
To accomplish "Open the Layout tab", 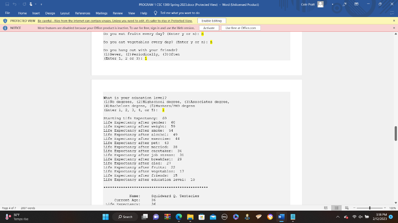I will (65, 13).
